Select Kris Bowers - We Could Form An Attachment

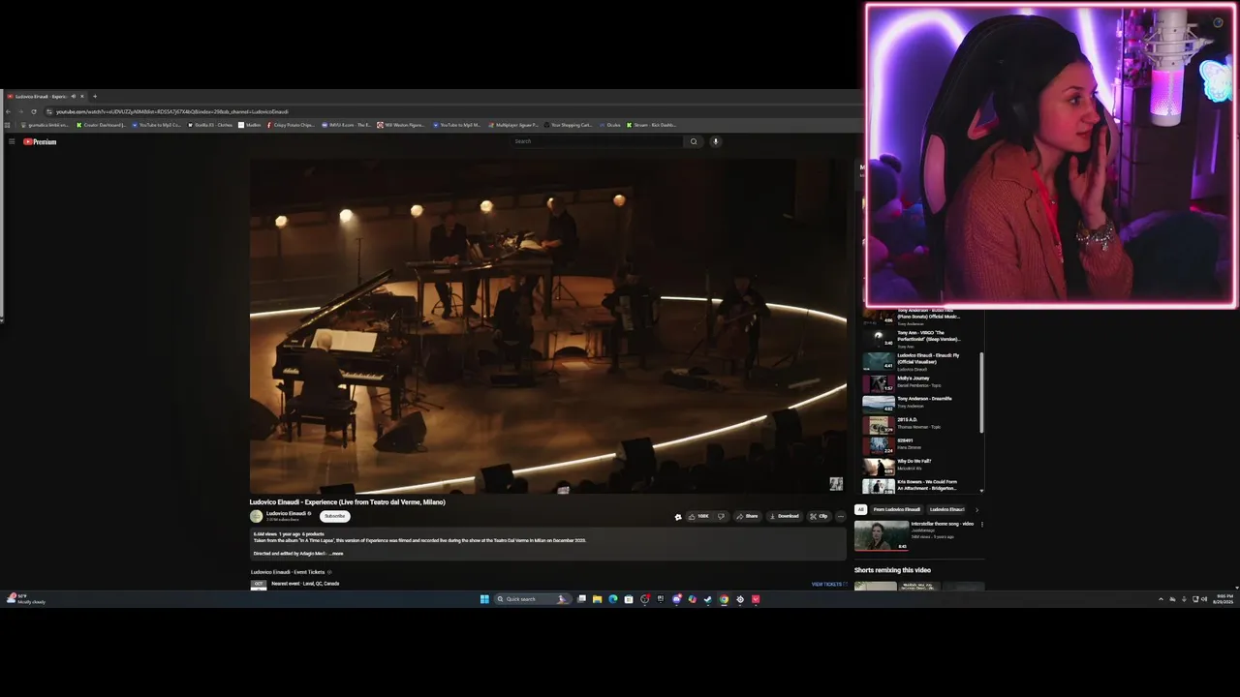click(x=920, y=485)
